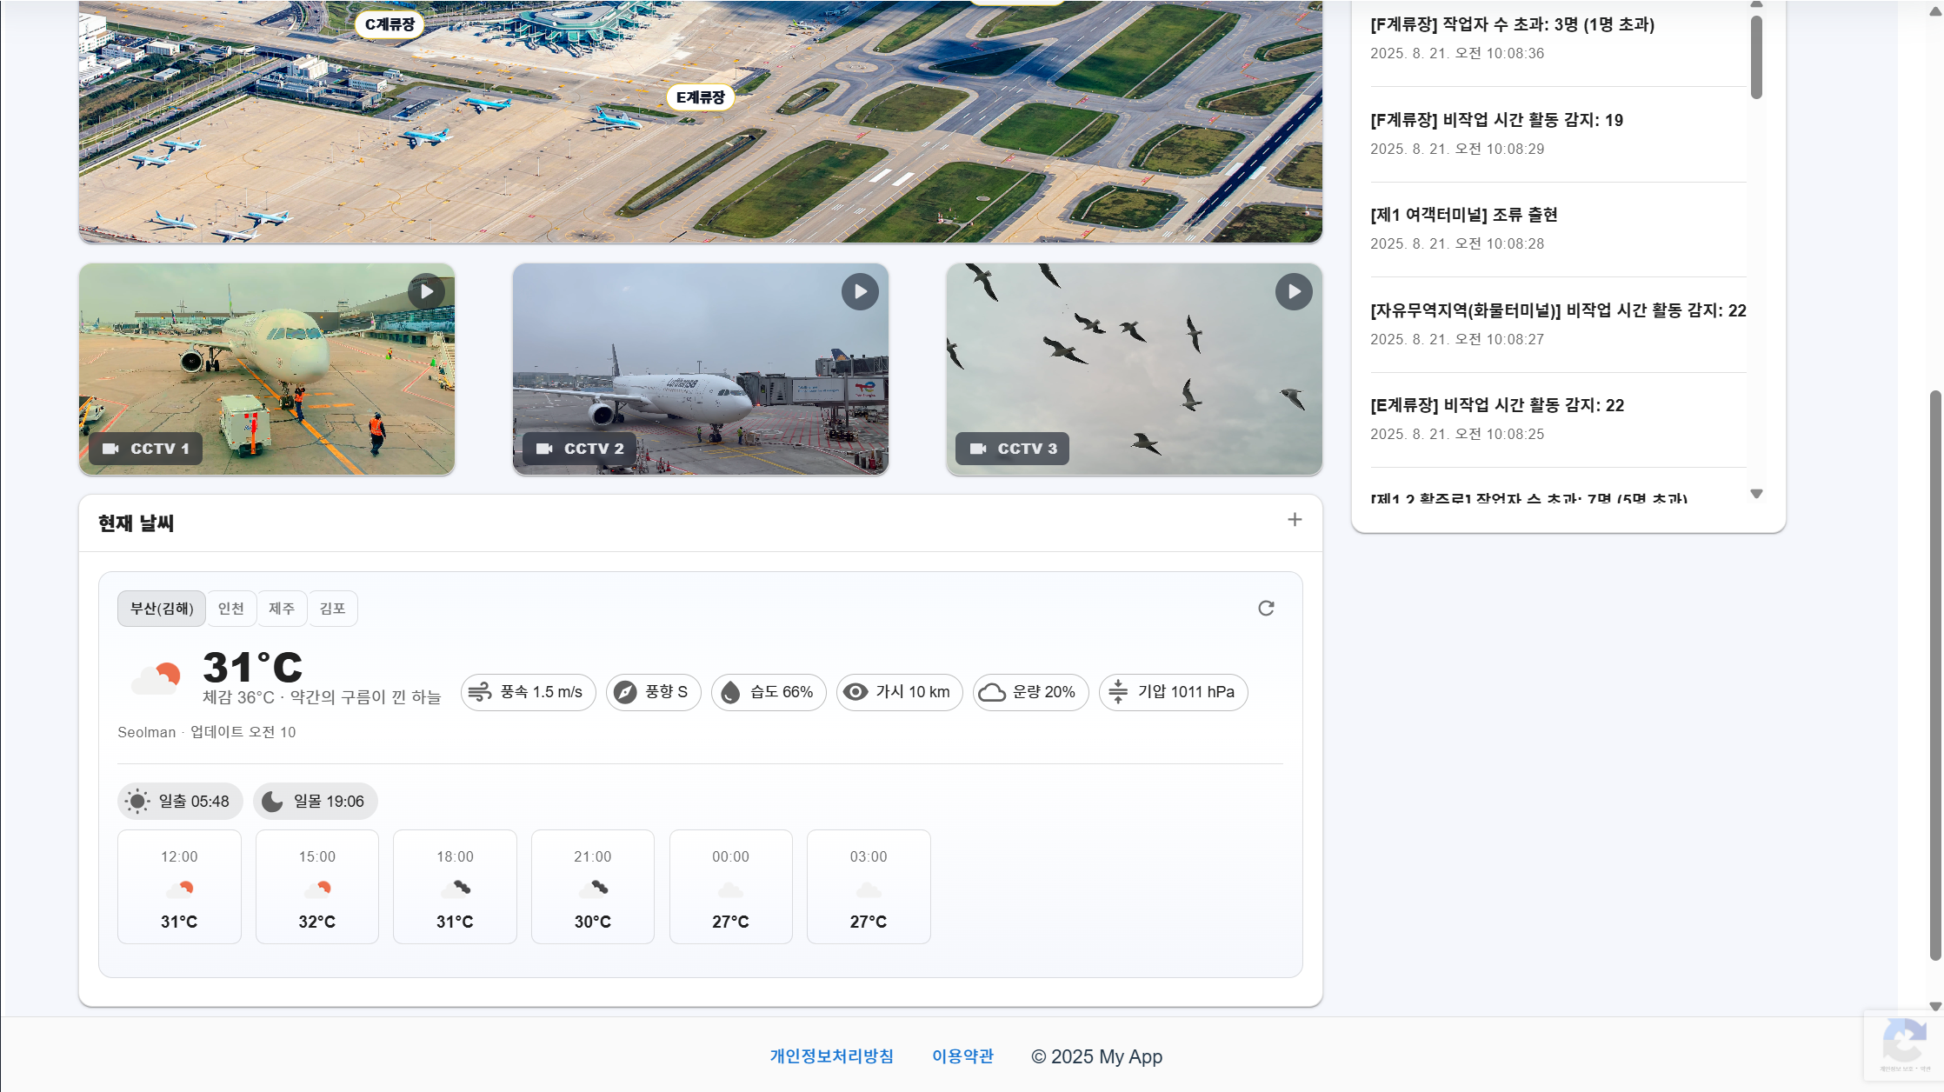This screenshot has width=1944, height=1092.
Task: Open the 이용약관 link
Action: pos(962,1056)
